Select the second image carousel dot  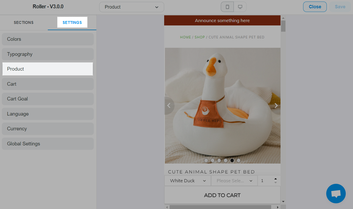pyautogui.click(x=213, y=160)
